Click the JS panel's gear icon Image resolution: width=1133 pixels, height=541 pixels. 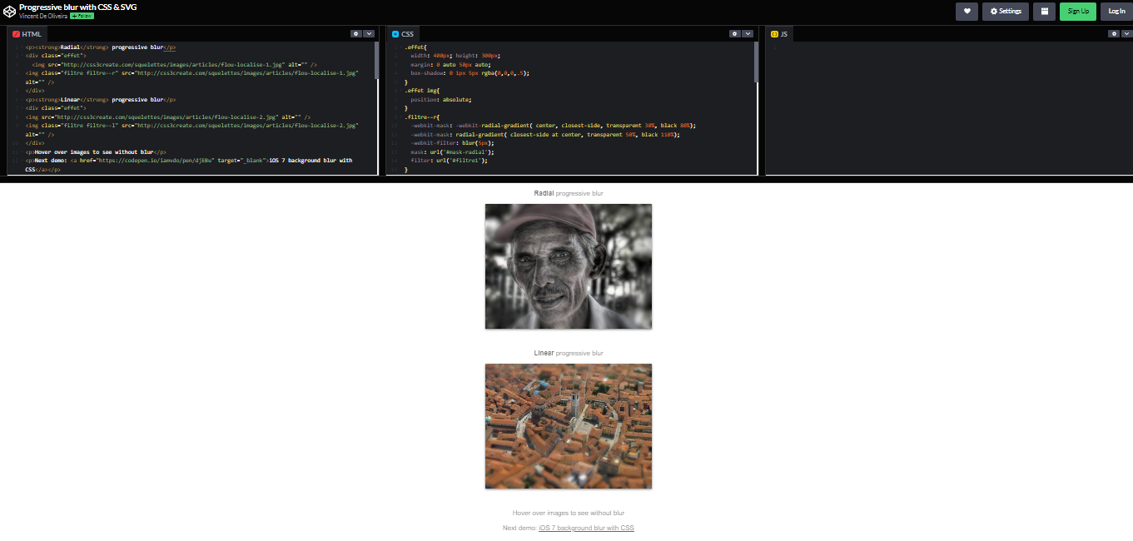point(1114,32)
